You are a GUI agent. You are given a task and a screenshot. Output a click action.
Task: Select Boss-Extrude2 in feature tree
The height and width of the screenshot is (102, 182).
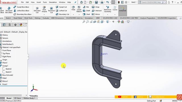pyautogui.click(x=8, y=75)
